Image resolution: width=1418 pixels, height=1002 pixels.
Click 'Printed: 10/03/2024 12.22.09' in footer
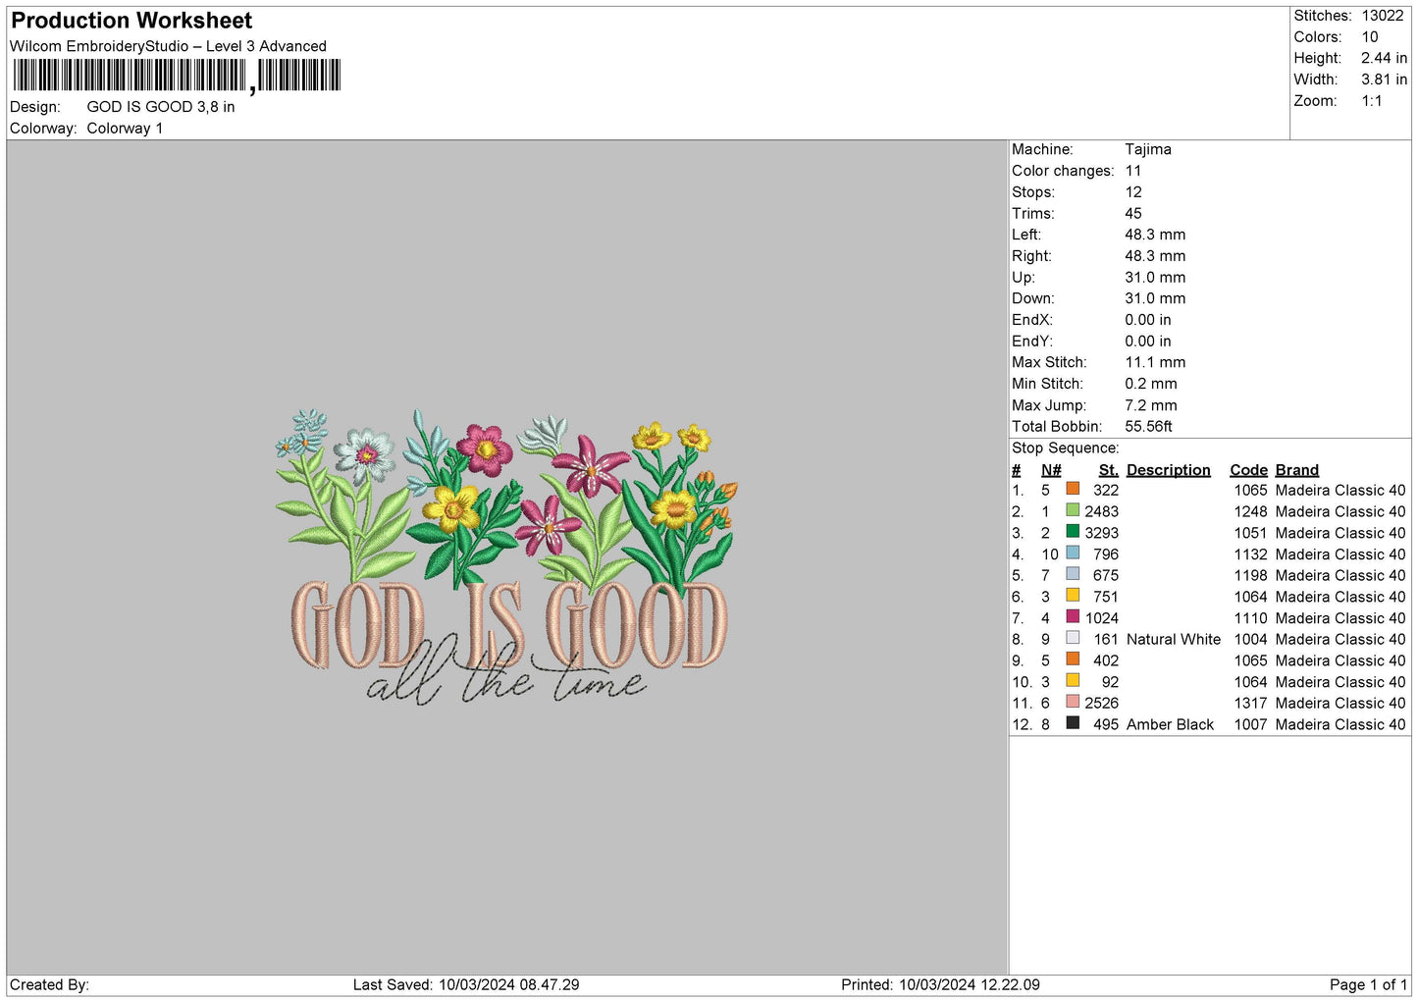tap(940, 984)
